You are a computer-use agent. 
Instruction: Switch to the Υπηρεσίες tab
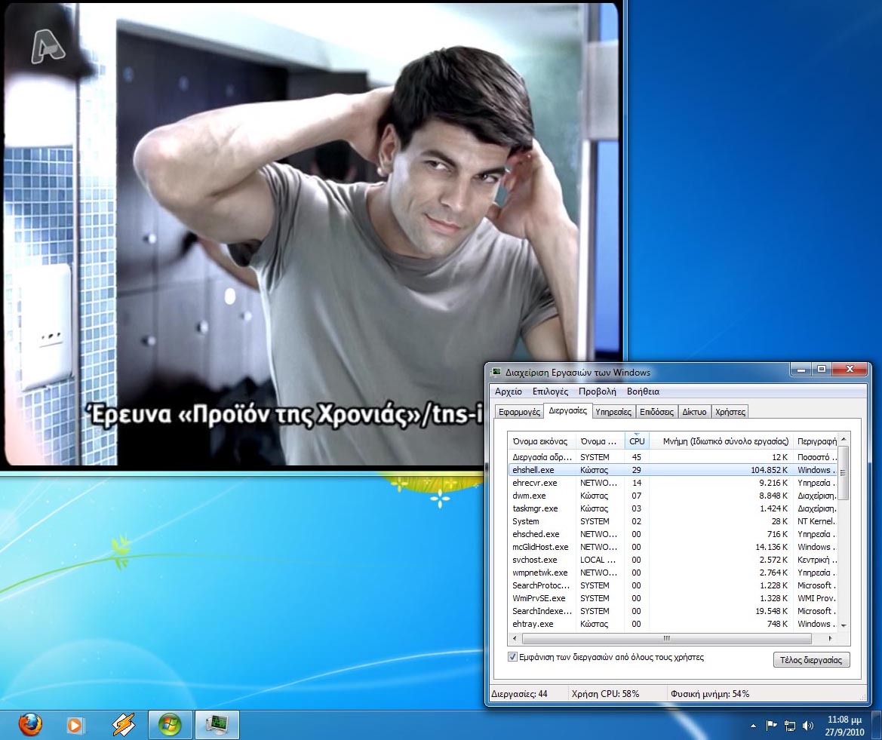tap(613, 412)
